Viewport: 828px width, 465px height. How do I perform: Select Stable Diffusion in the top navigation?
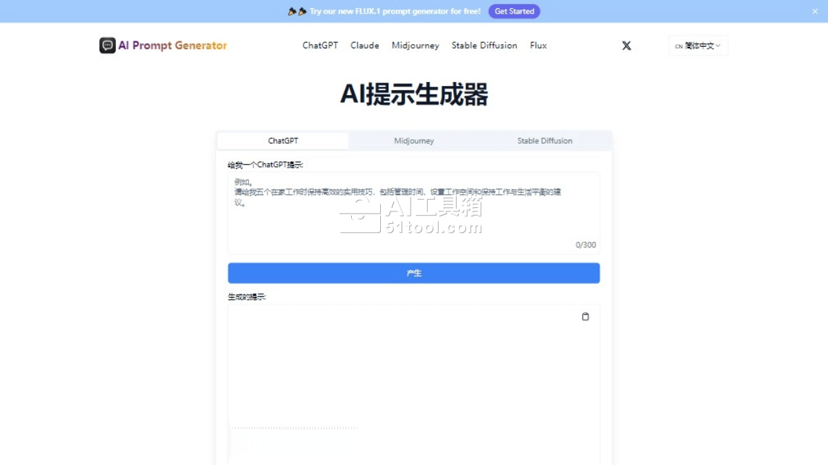[484, 45]
